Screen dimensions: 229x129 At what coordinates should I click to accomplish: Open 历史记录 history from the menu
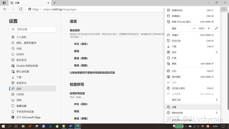pos(193,40)
